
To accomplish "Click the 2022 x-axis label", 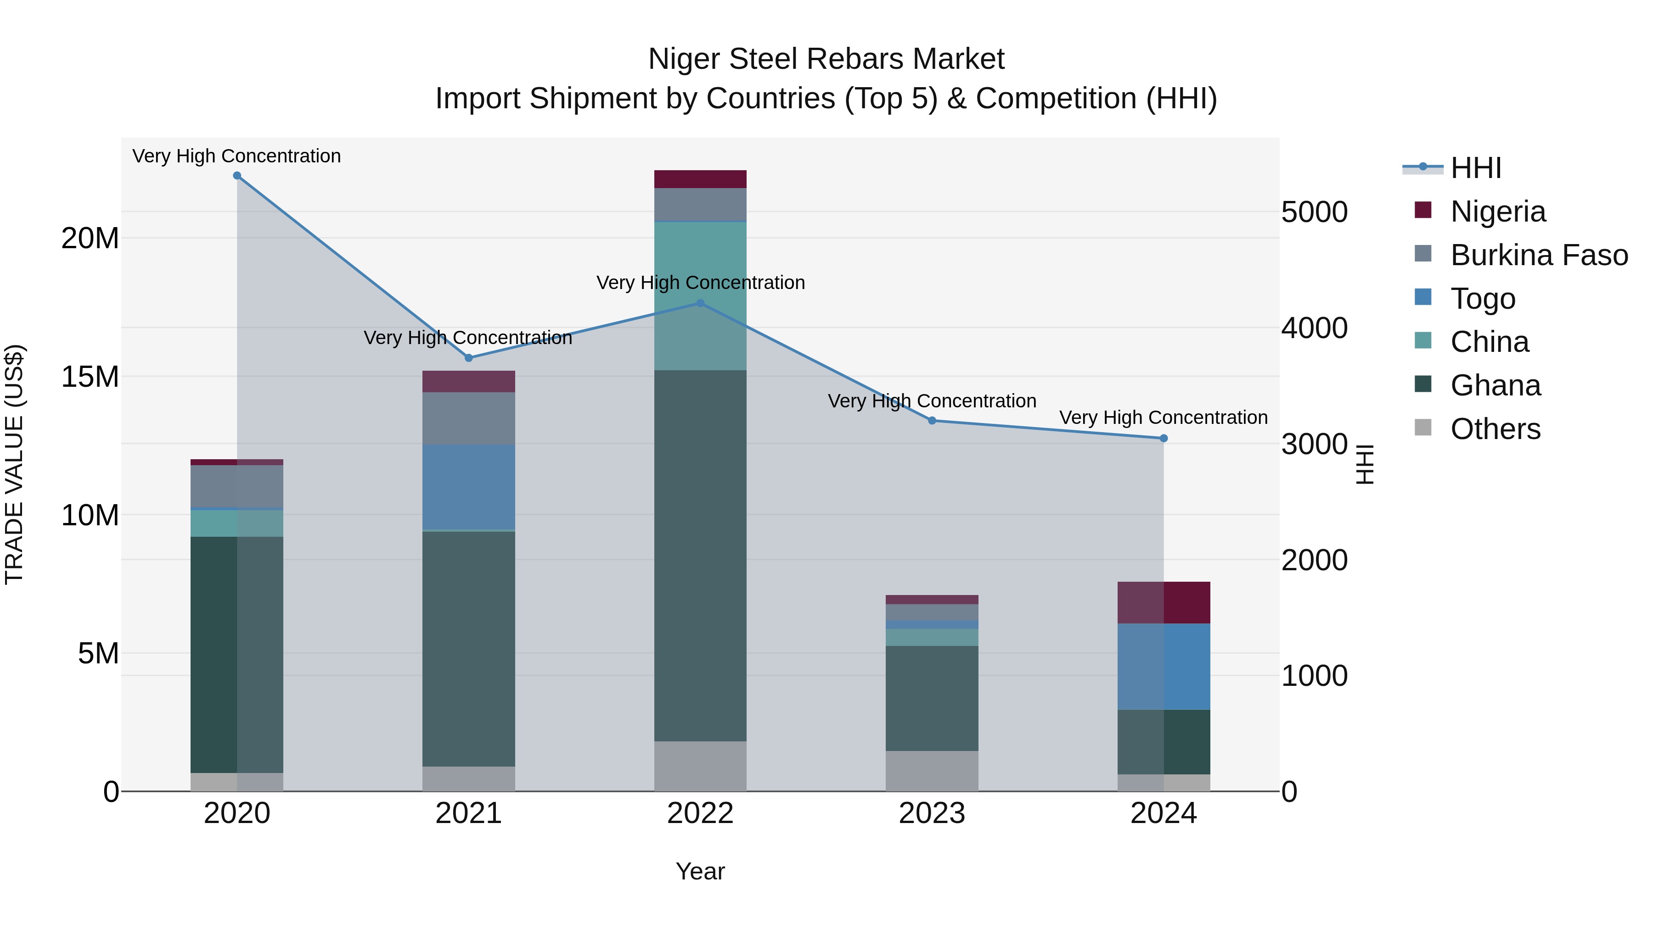I will pos(700,813).
